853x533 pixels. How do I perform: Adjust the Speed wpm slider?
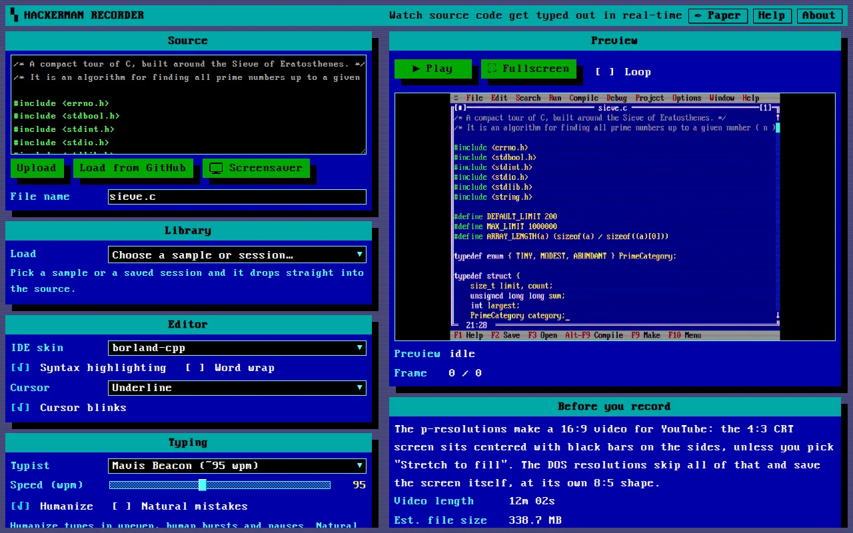click(220, 485)
